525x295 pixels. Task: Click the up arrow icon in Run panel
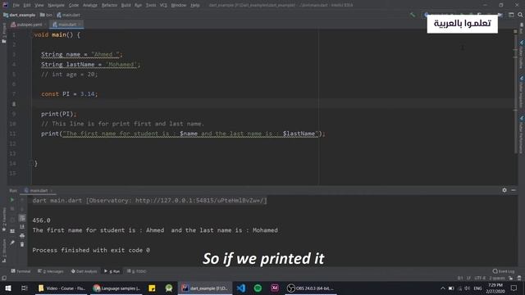click(22, 200)
